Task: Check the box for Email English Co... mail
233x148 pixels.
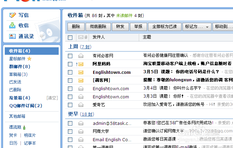Action: (x=70, y=139)
